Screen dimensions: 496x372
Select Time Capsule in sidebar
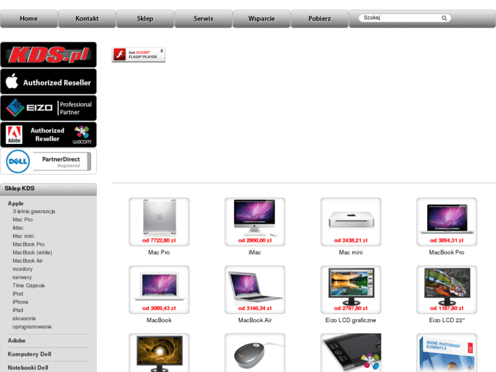point(29,285)
